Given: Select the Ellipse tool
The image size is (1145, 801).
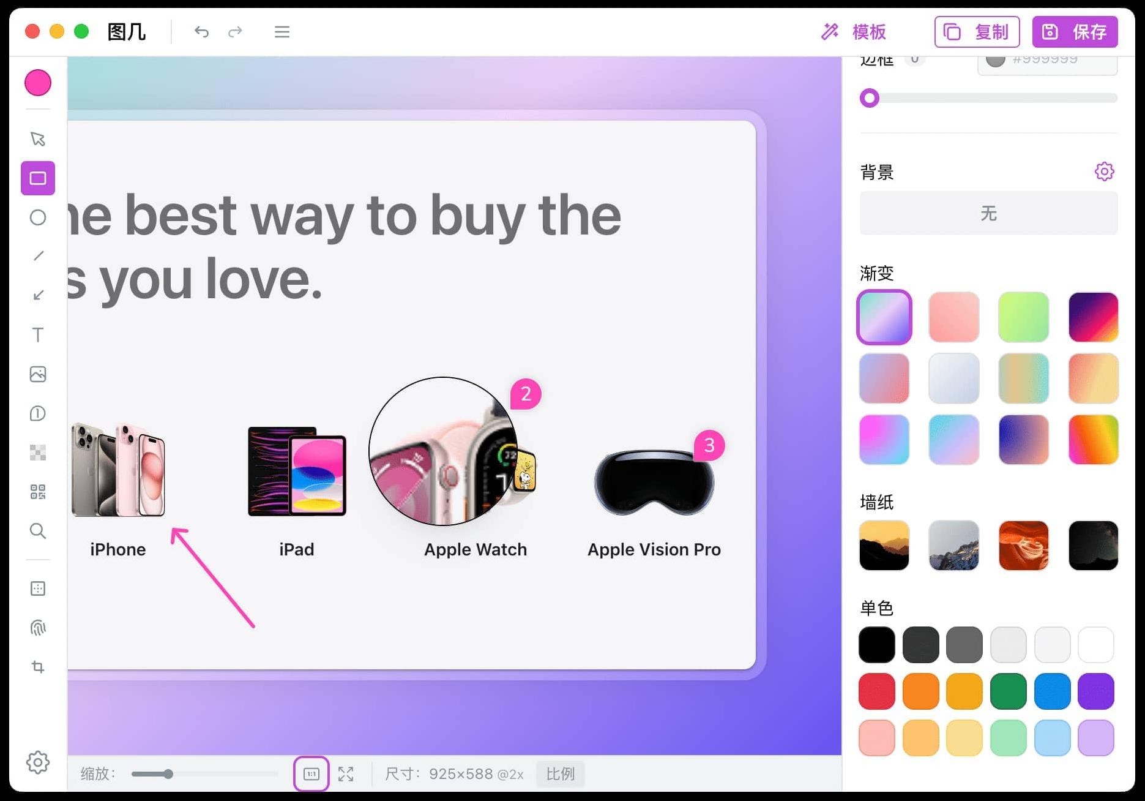Looking at the screenshot, I should pos(38,217).
